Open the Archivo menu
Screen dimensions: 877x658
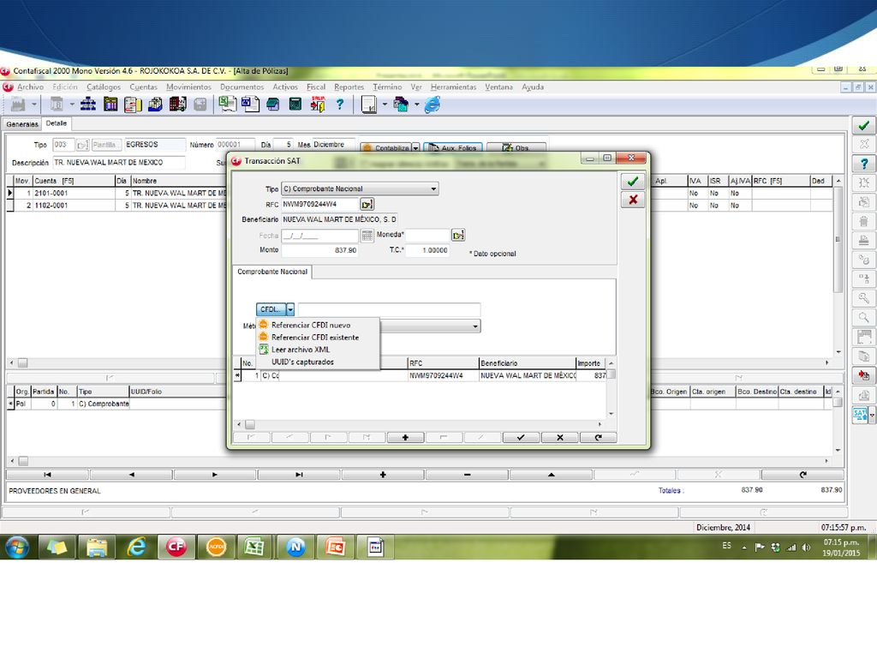click(x=30, y=87)
